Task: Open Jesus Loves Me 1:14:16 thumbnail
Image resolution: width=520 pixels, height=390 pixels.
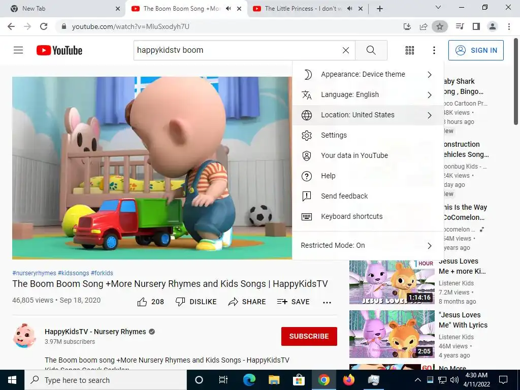Action: pyautogui.click(x=392, y=282)
